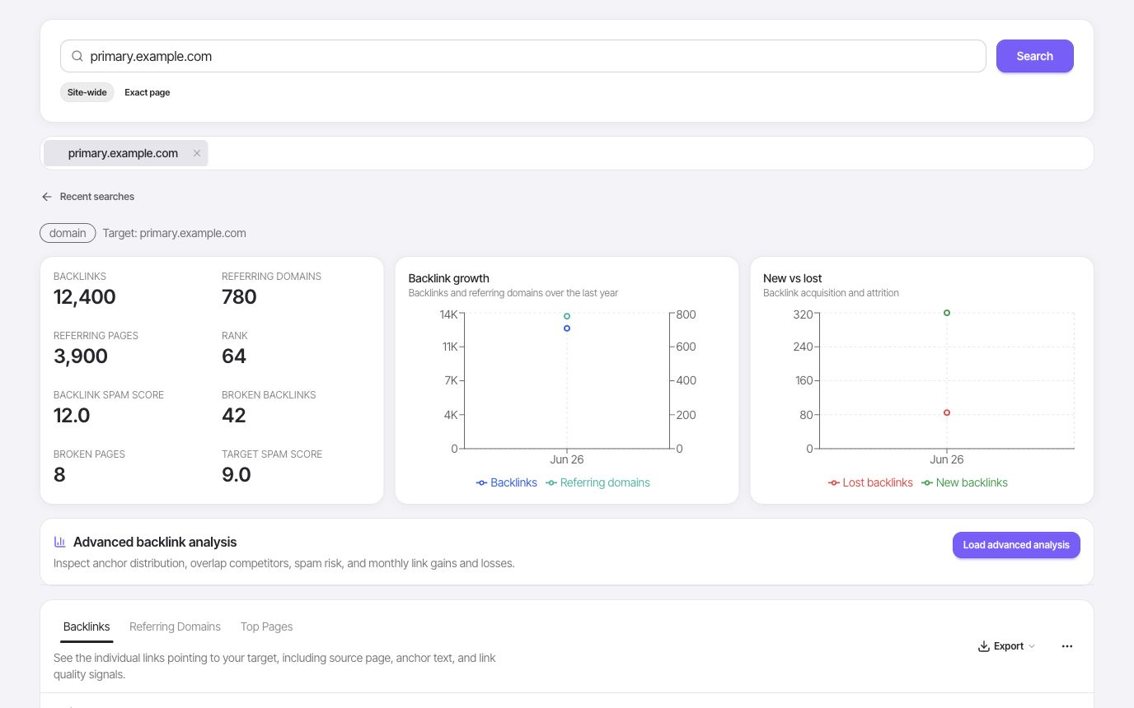Click the purple Search button
Image resolution: width=1134 pixels, height=708 pixels.
coord(1034,56)
